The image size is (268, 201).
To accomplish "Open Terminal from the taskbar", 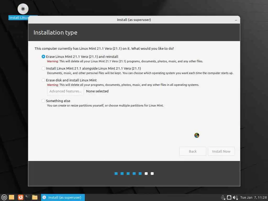I will [x=27, y=197].
